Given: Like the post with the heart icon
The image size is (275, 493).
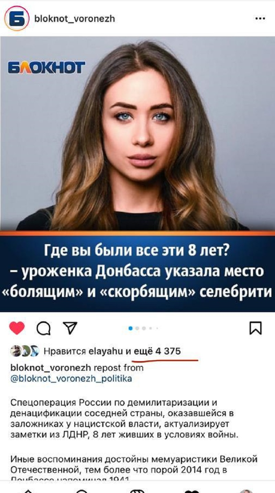Looking at the screenshot, I should point(17,328).
